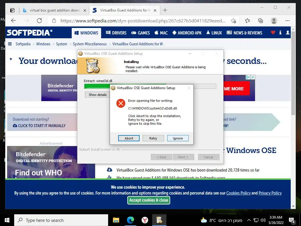This screenshot has height=226, width=301.
Task: Open the Games section
Action: 141,33
